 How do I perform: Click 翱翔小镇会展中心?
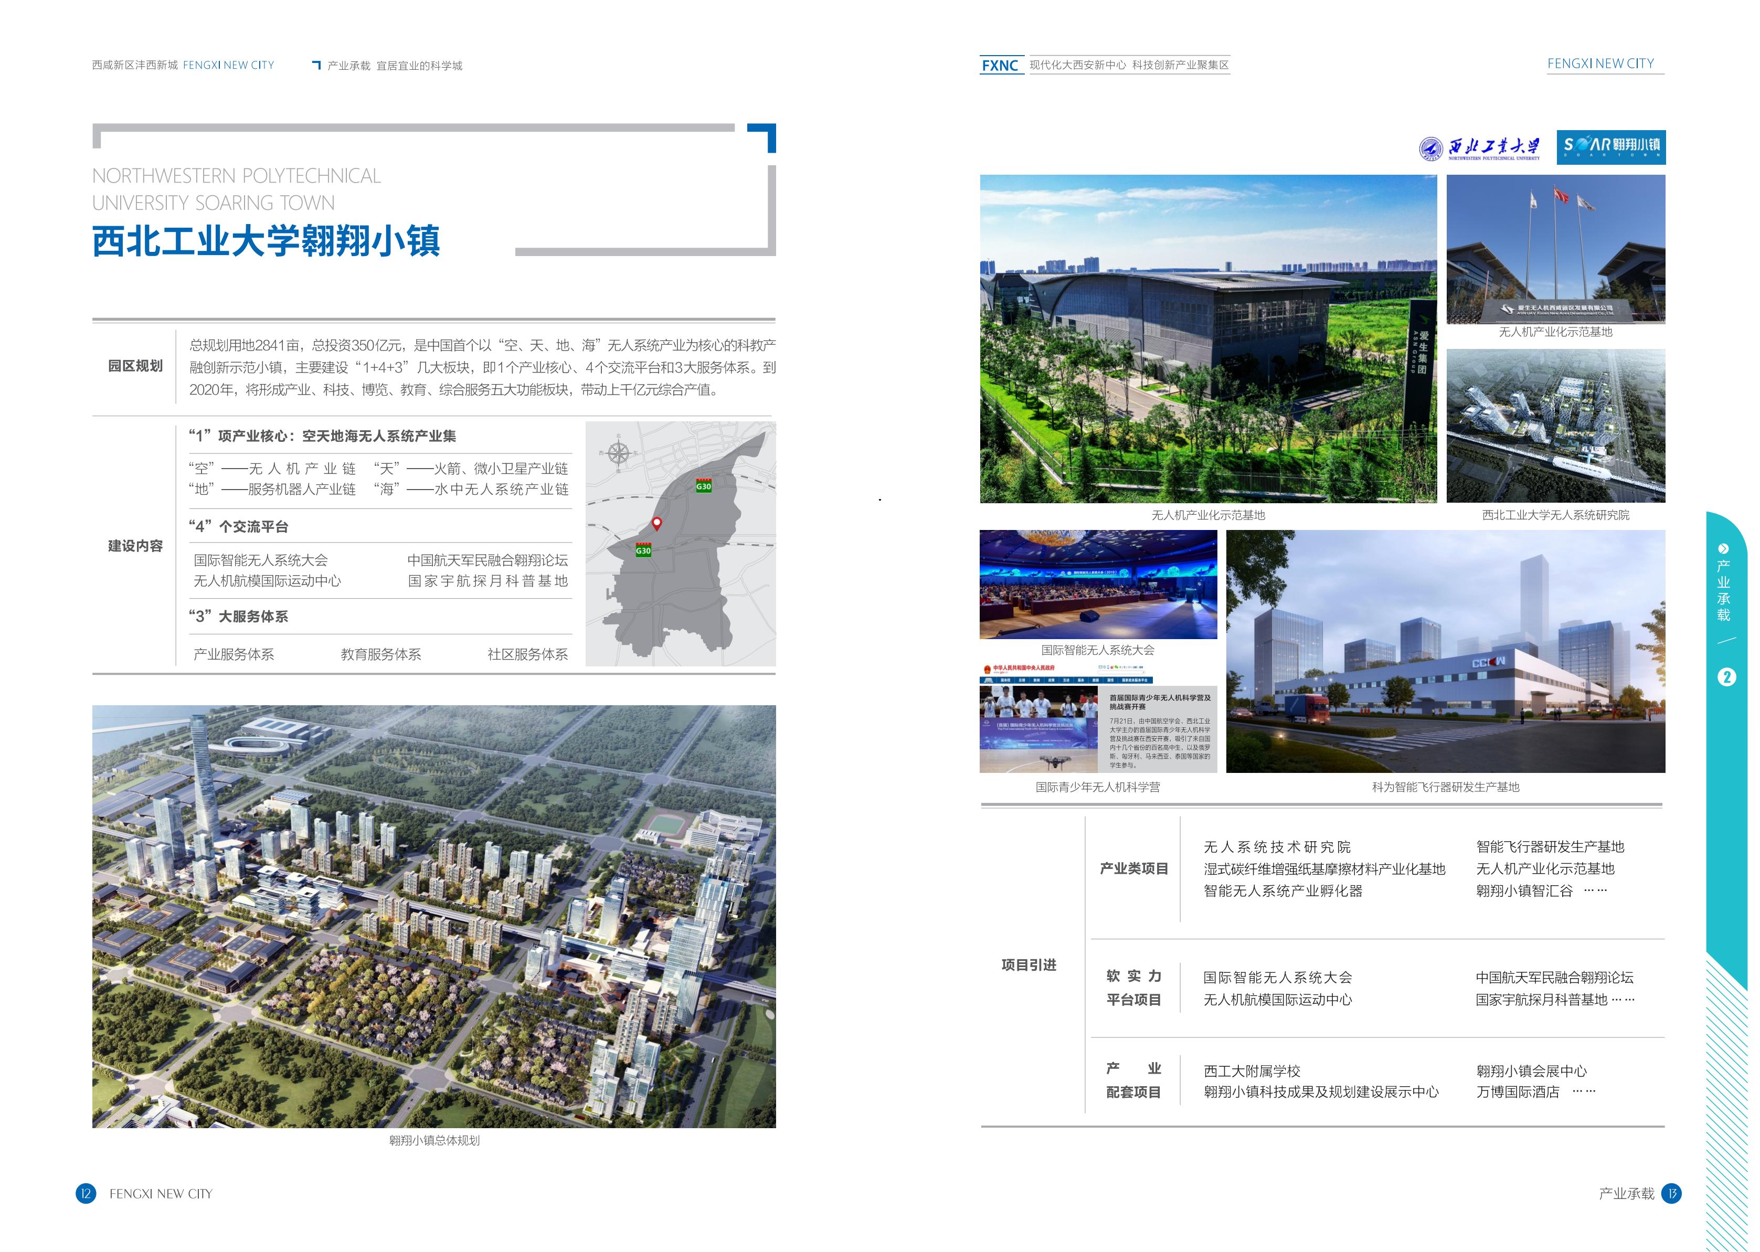pos(1531,1071)
